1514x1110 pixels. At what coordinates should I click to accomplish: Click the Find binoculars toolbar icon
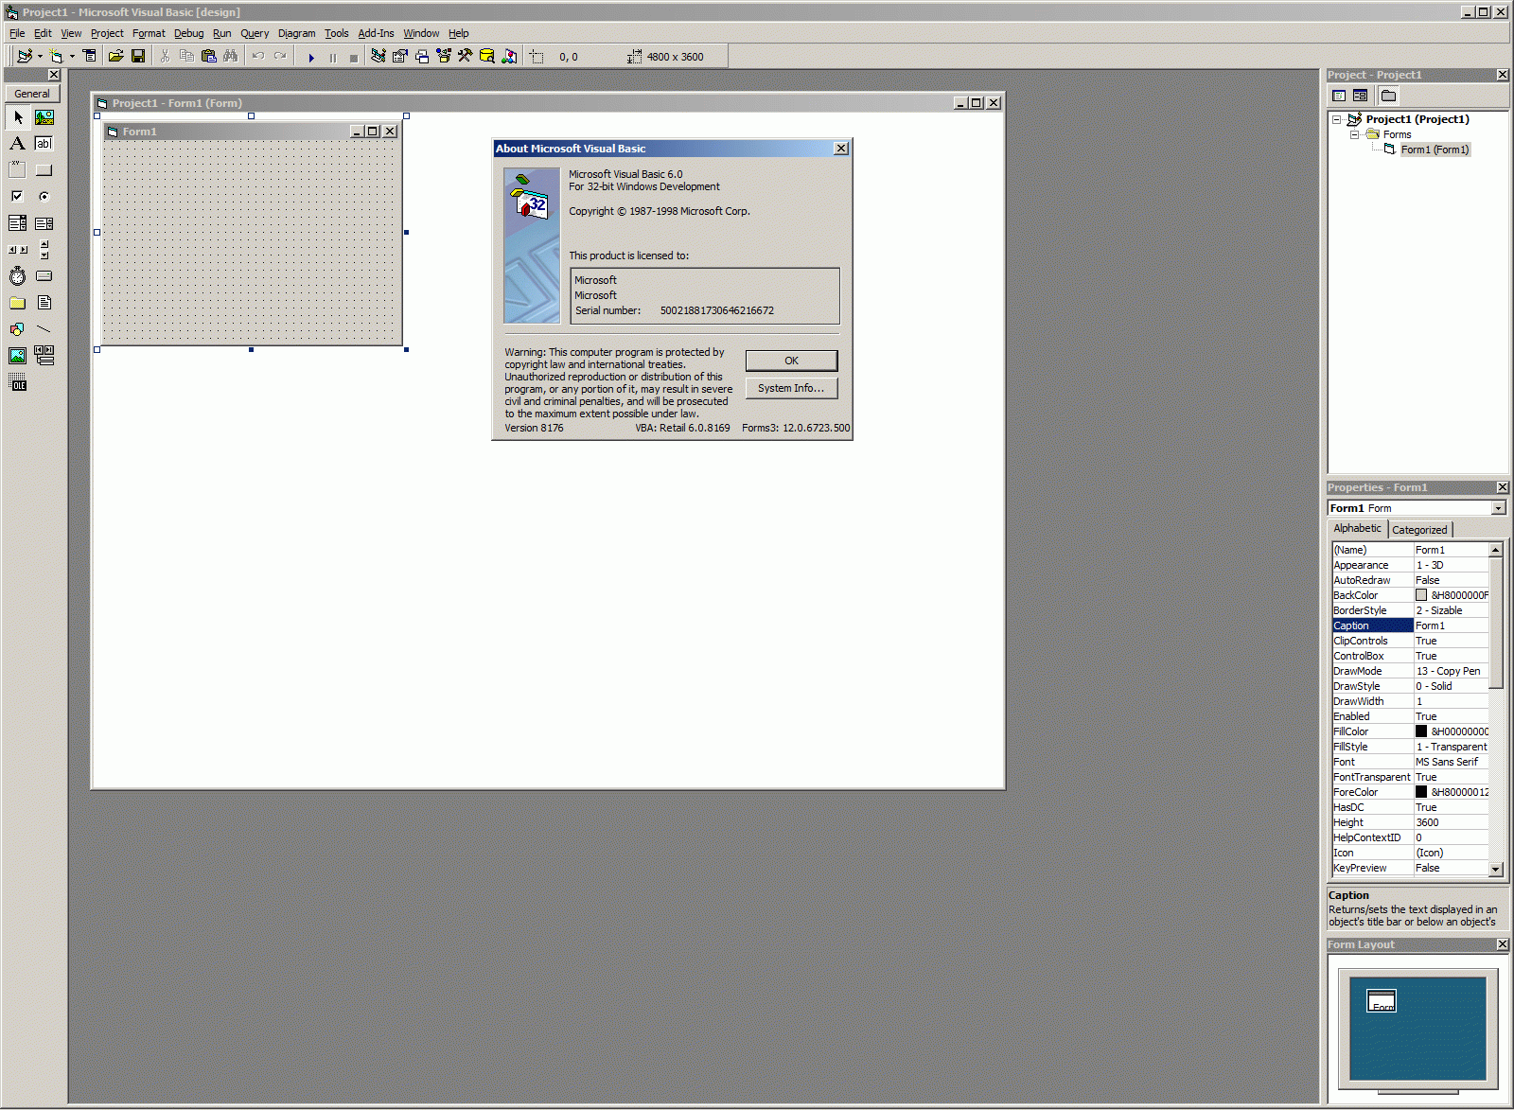231,57
